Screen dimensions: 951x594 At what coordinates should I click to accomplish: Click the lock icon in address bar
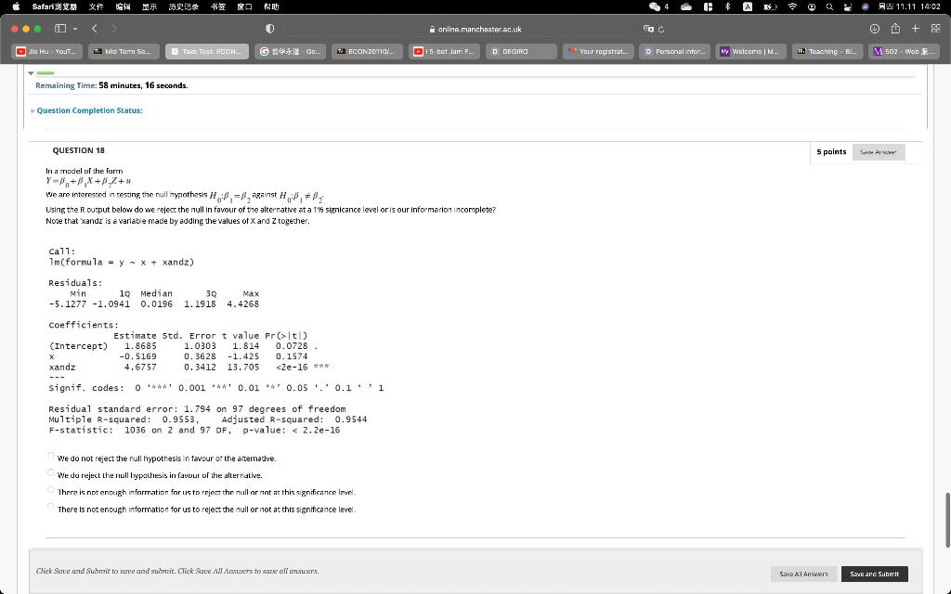click(x=432, y=29)
